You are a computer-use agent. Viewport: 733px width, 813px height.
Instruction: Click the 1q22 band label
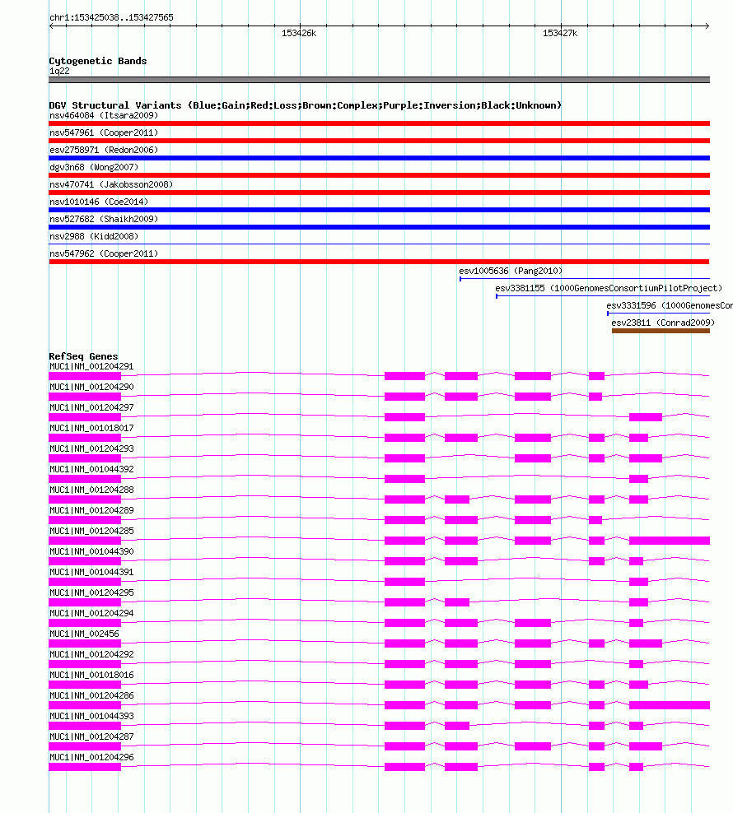click(x=59, y=71)
